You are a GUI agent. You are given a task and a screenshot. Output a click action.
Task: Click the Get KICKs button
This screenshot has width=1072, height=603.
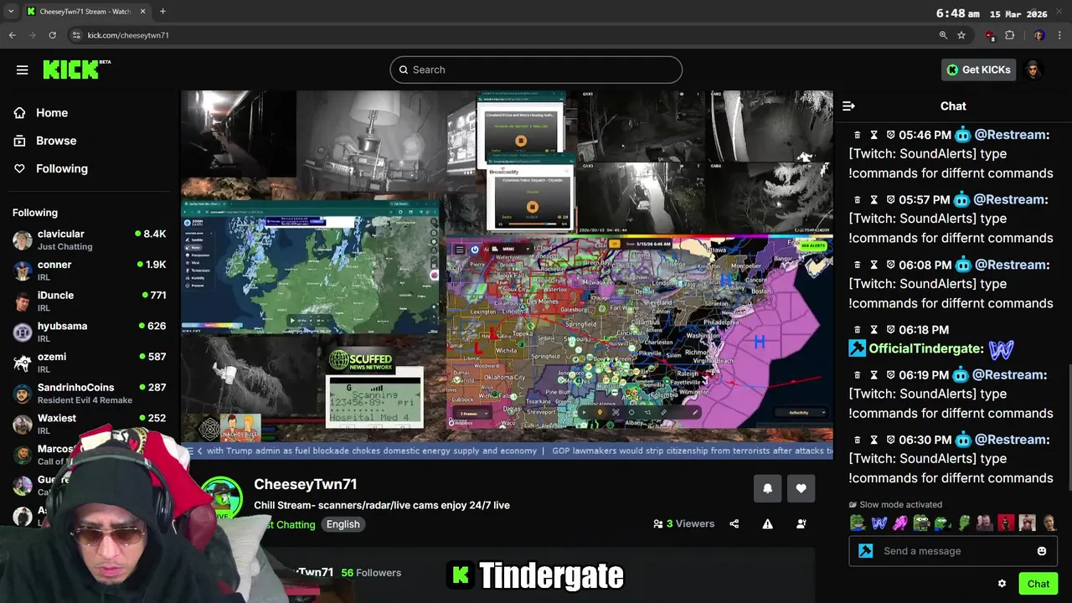(x=978, y=70)
